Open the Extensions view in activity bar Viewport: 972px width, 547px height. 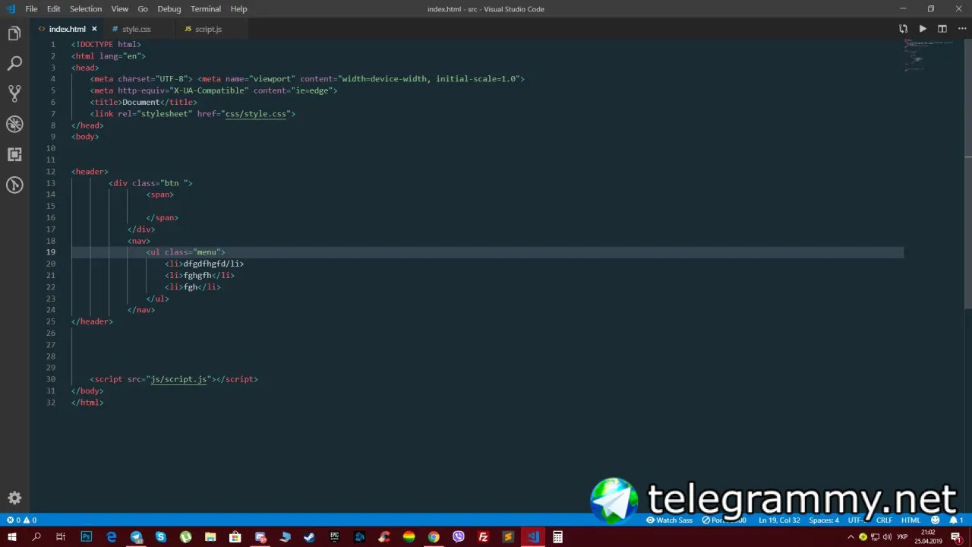[x=14, y=154]
